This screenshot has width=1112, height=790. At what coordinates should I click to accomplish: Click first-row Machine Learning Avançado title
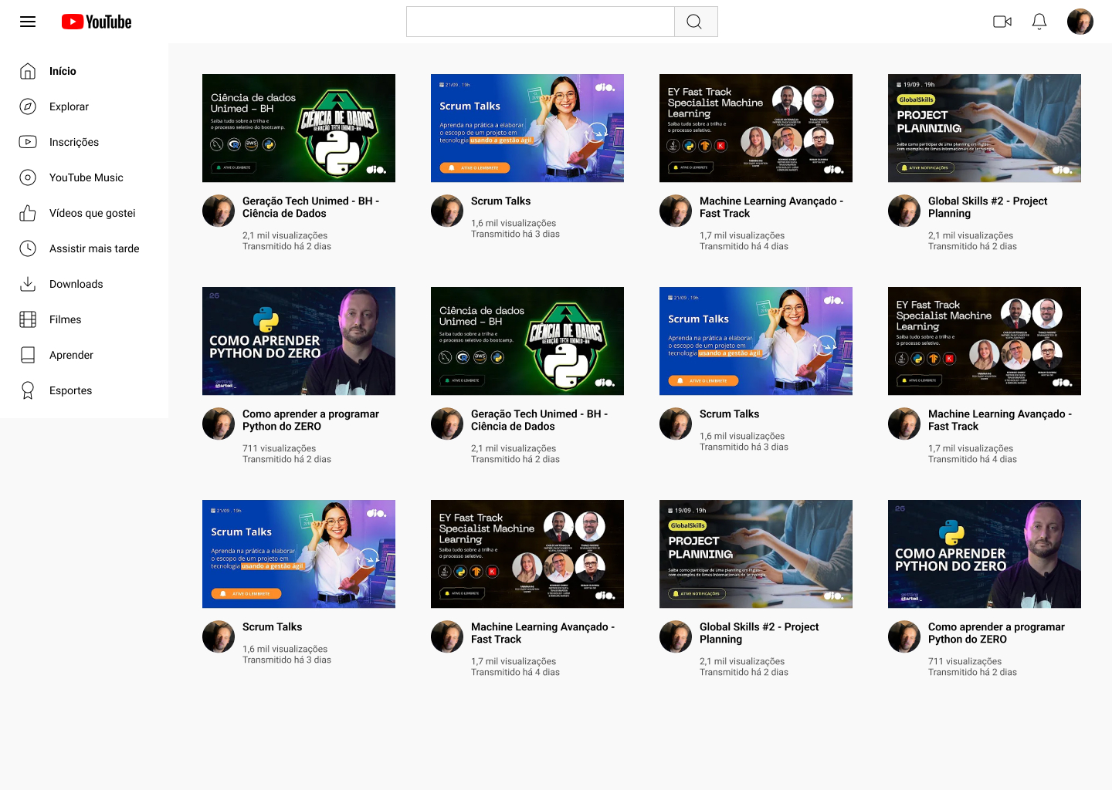click(771, 207)
